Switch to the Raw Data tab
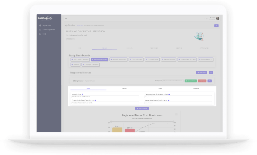This screenshot has height=155, width=257. point(130,48)
